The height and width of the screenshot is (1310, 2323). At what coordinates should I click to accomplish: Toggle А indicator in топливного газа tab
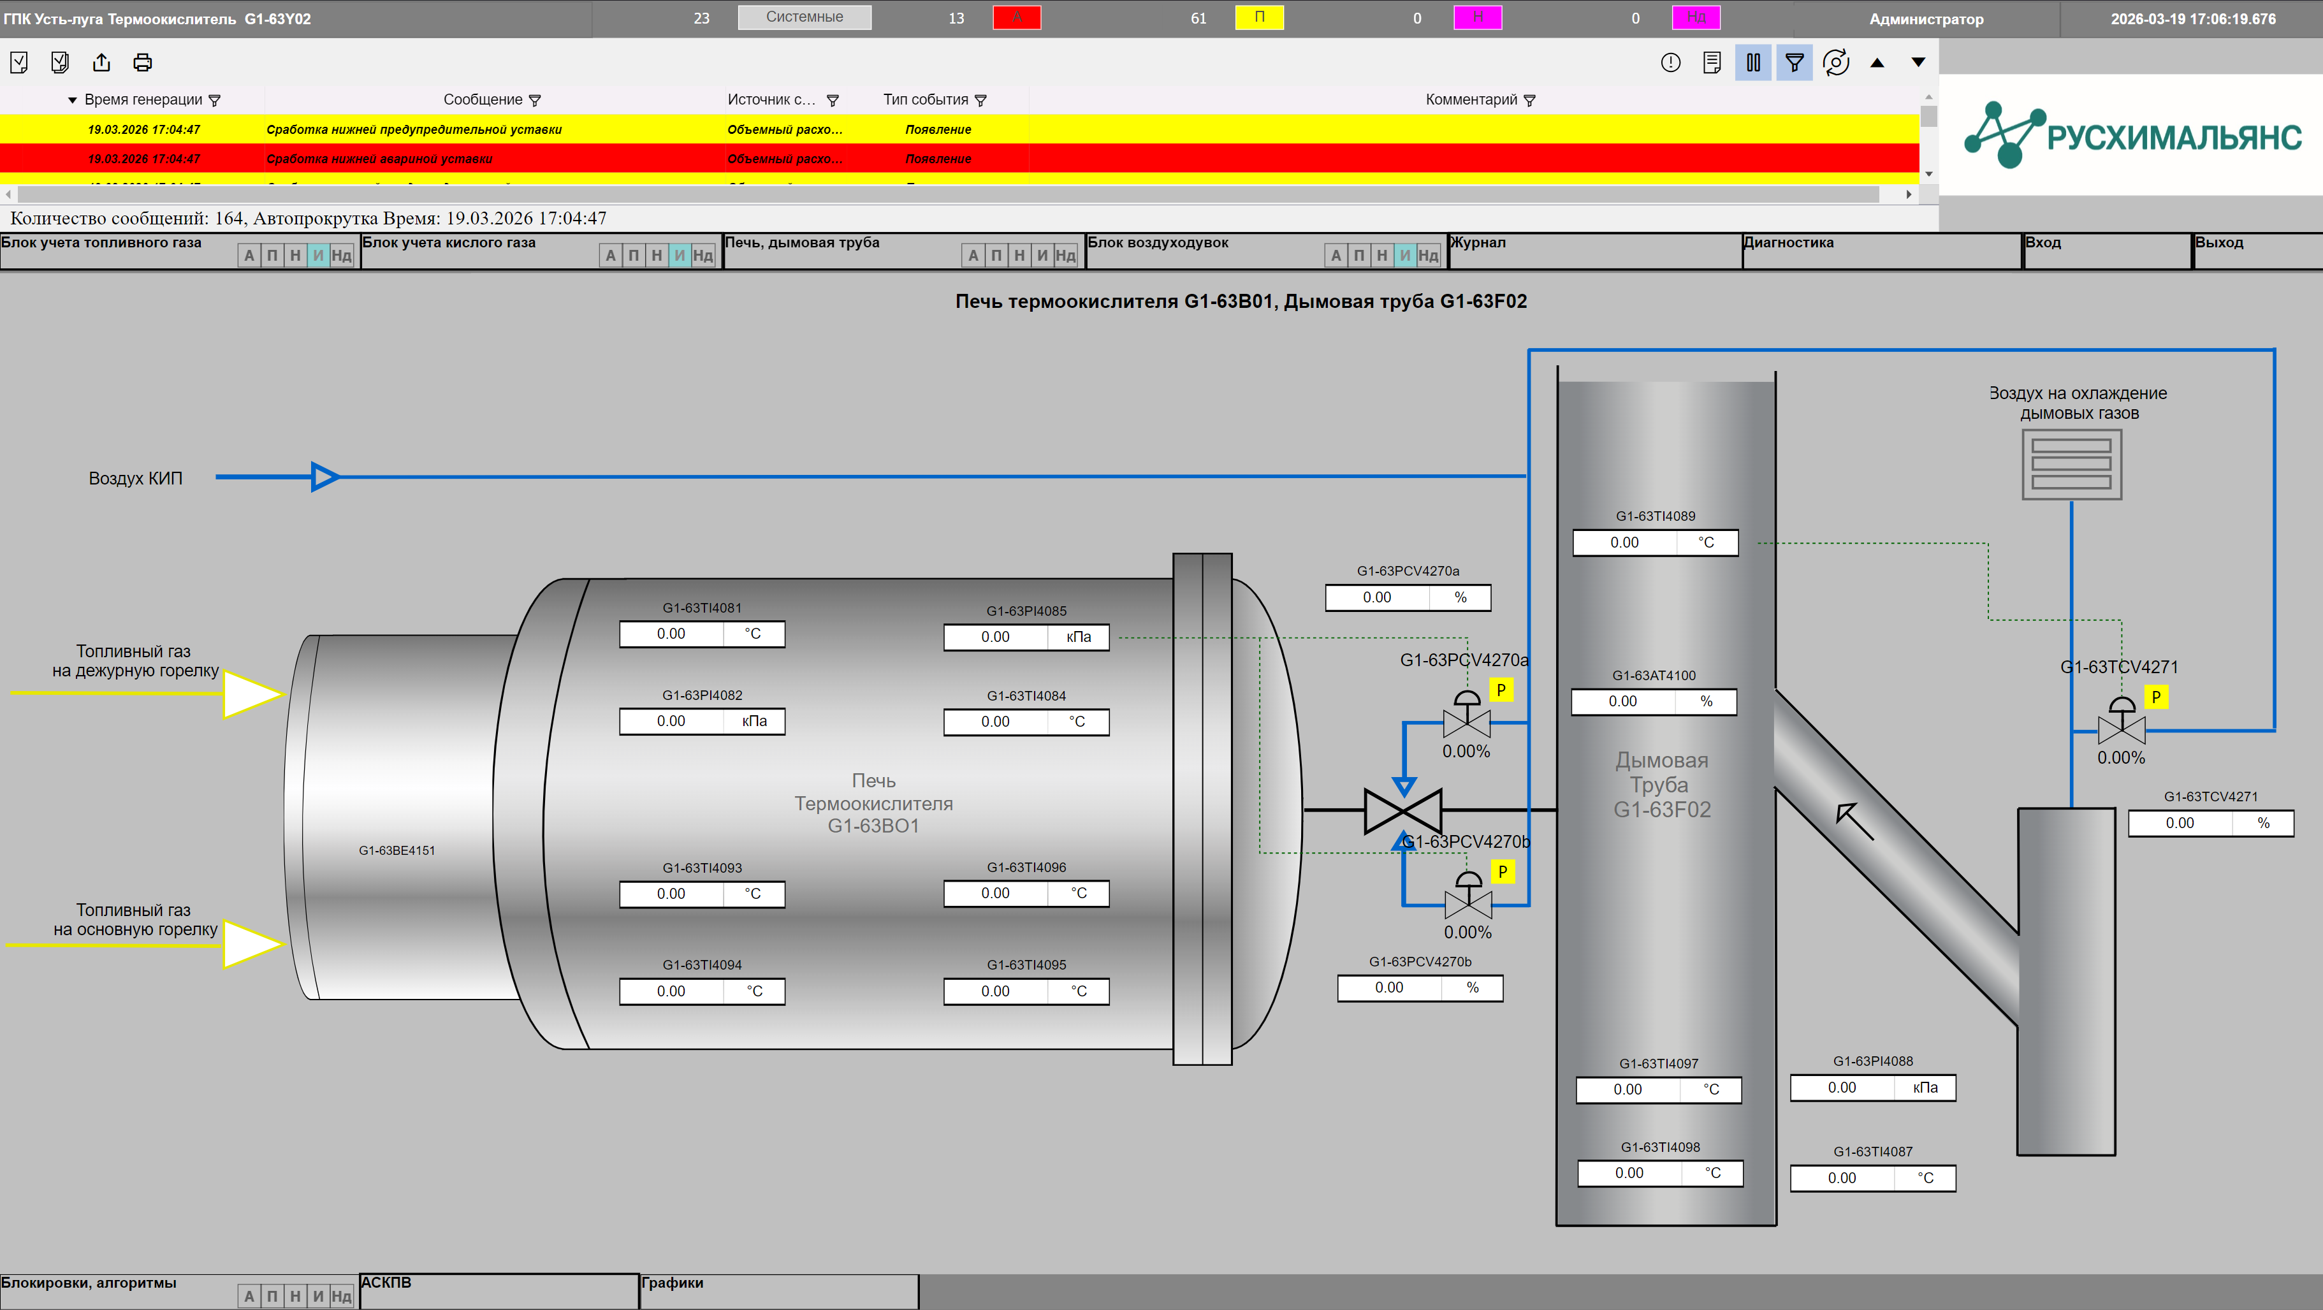click(250, 256)
